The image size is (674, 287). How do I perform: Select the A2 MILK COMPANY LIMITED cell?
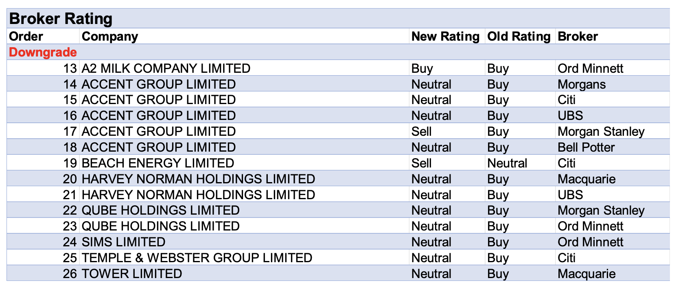[166, 68]
